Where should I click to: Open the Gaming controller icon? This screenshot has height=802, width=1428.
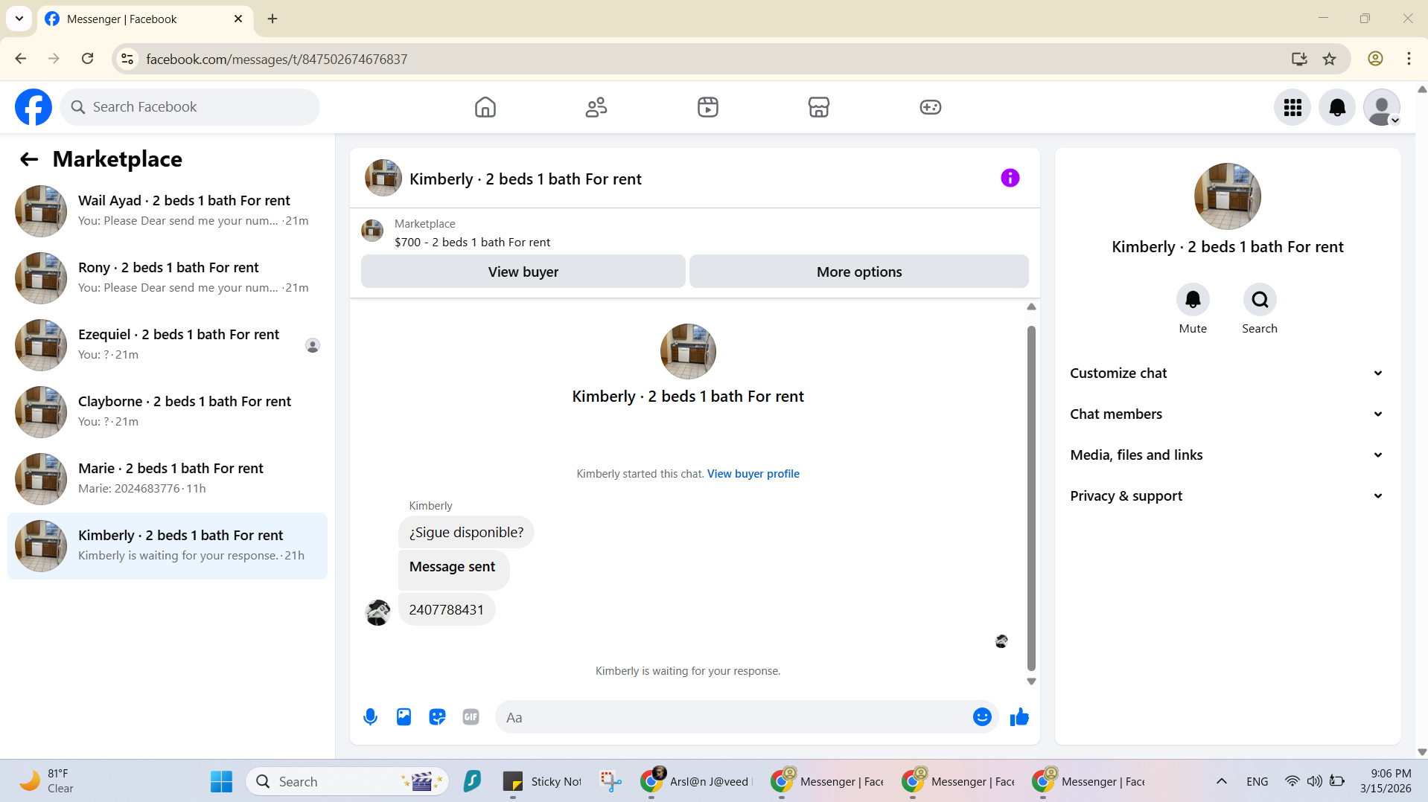[931, 107]
